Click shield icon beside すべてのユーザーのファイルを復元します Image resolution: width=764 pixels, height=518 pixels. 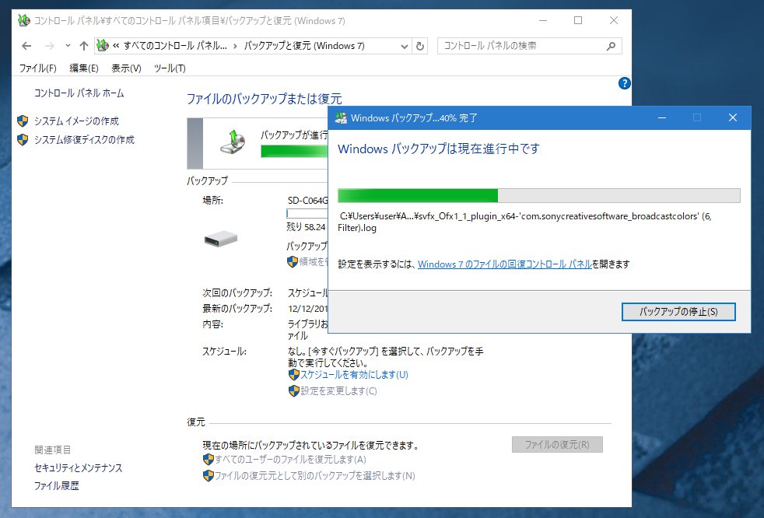(208, 460)
